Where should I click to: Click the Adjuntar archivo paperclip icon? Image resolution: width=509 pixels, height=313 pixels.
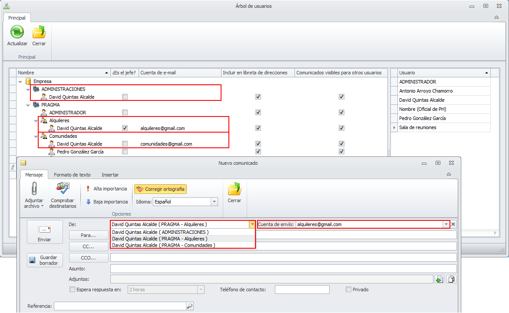point(34,189)
